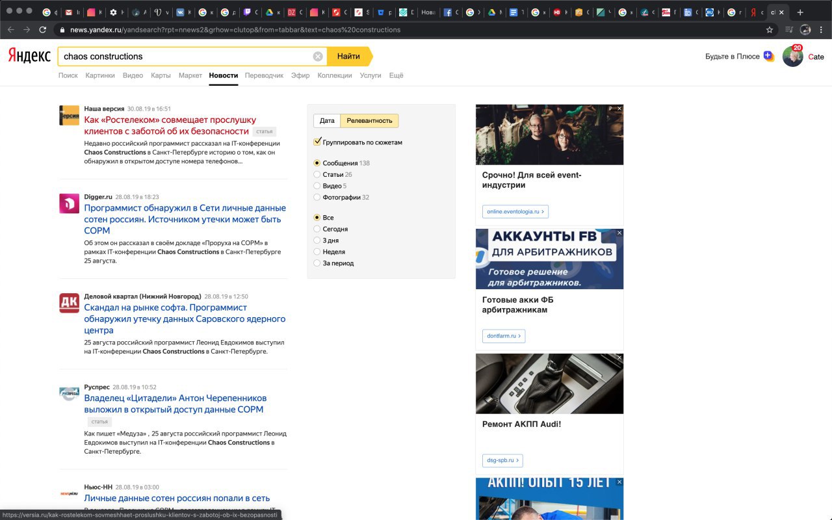832x520 pixels.
Task: Select the 3 дня radio button
Action: pos(317,240)
